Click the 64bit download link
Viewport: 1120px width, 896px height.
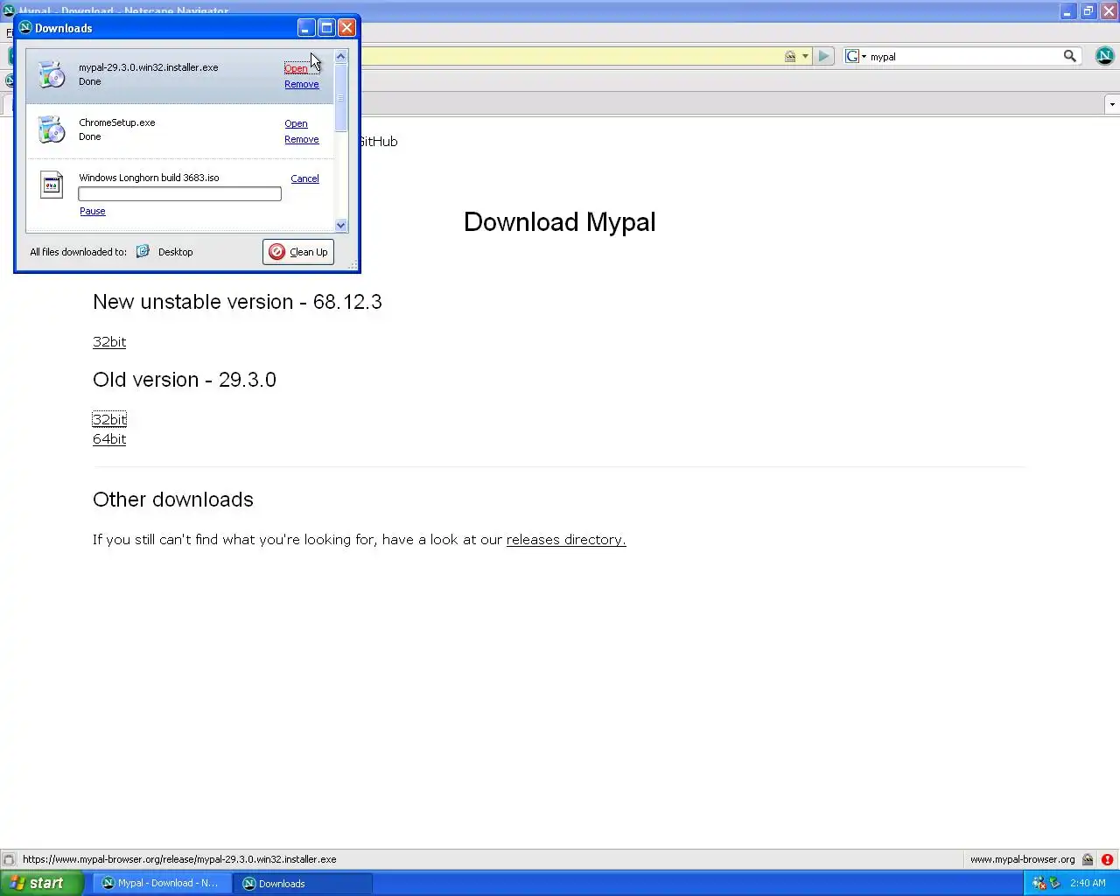click(109, 439)
